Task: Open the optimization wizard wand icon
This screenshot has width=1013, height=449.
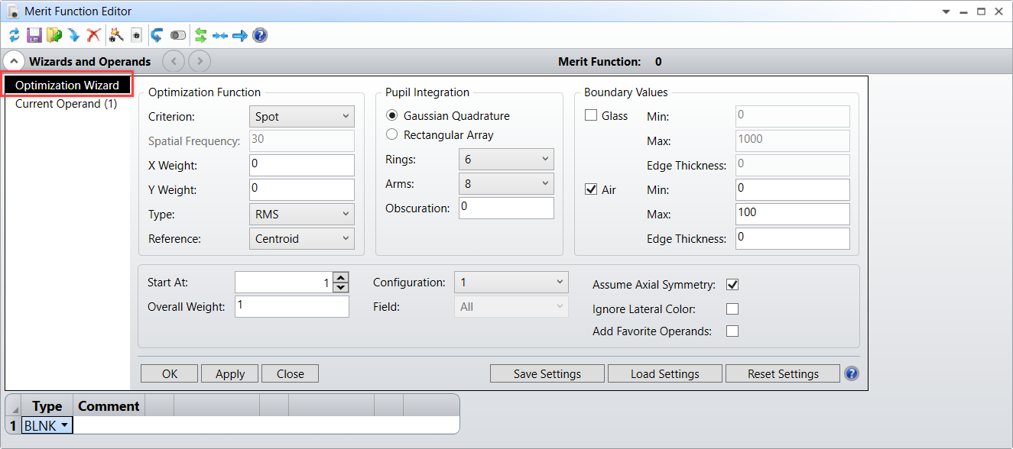Action: (116, 35)
